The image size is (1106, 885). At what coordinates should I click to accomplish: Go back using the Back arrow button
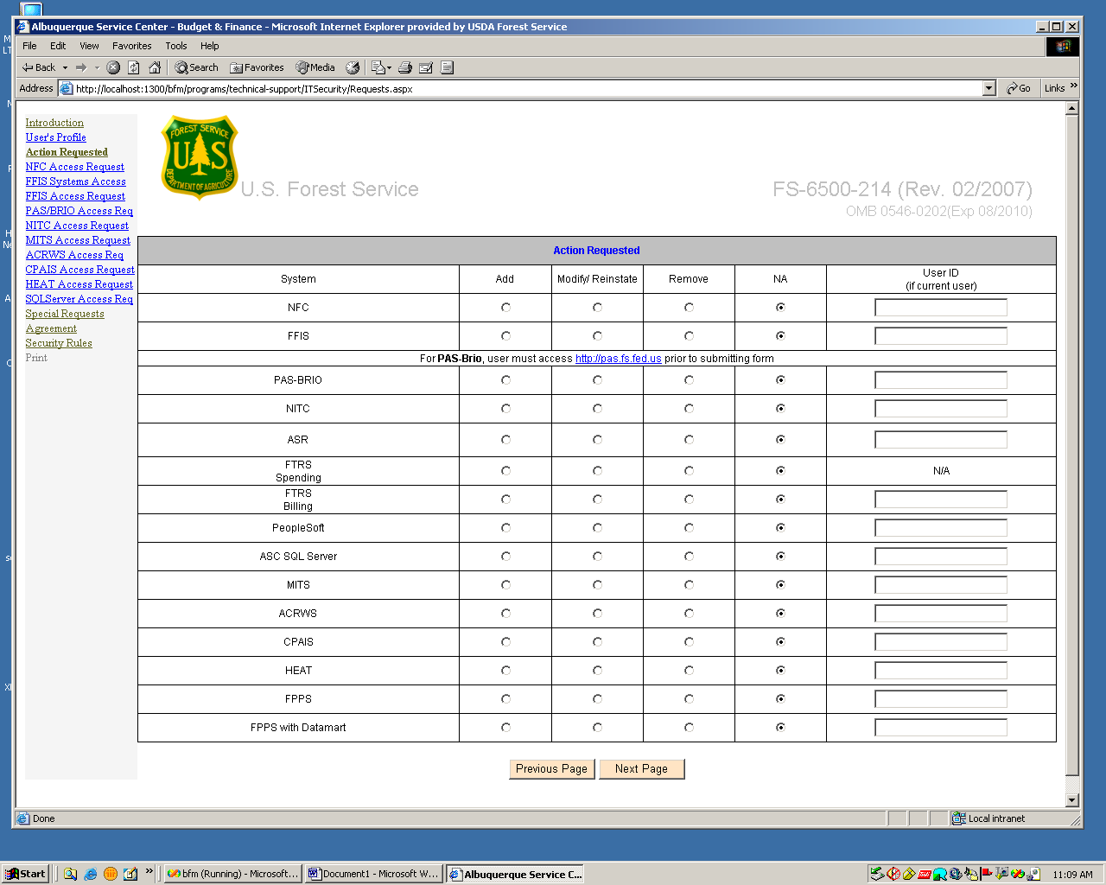tap(39, 67)
